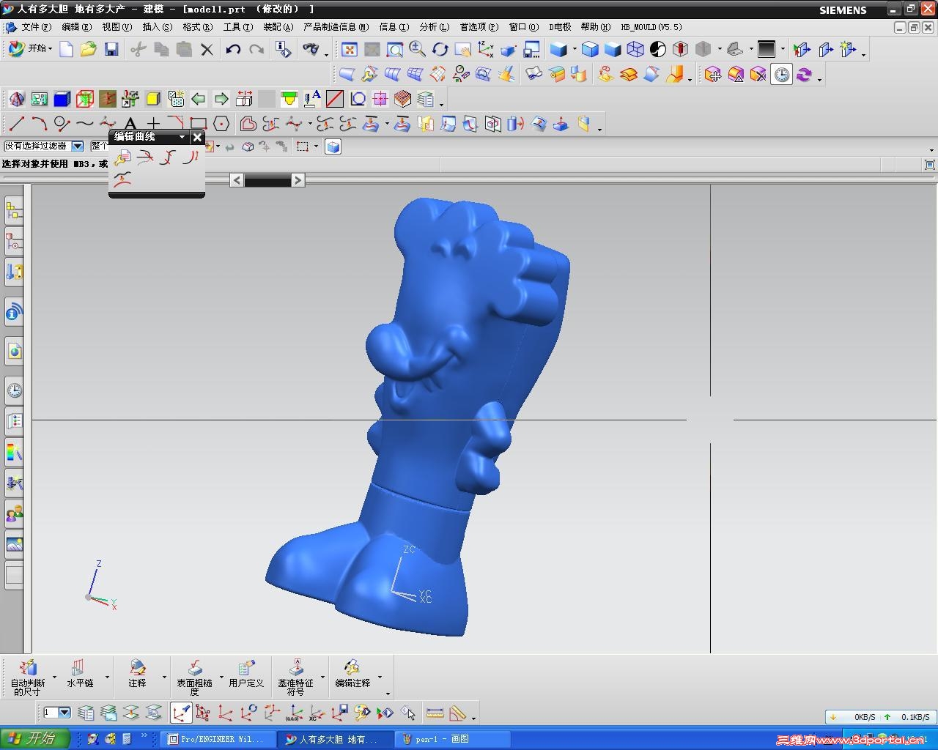938x750 pixels.
Task: Select the Zoom magnifier tool
Action: 418,49
